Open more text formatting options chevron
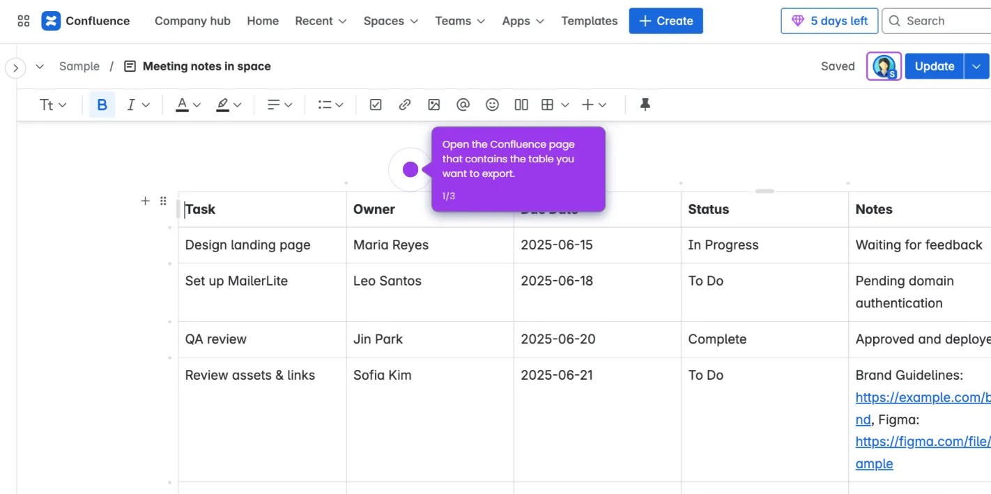 point(146,105)
